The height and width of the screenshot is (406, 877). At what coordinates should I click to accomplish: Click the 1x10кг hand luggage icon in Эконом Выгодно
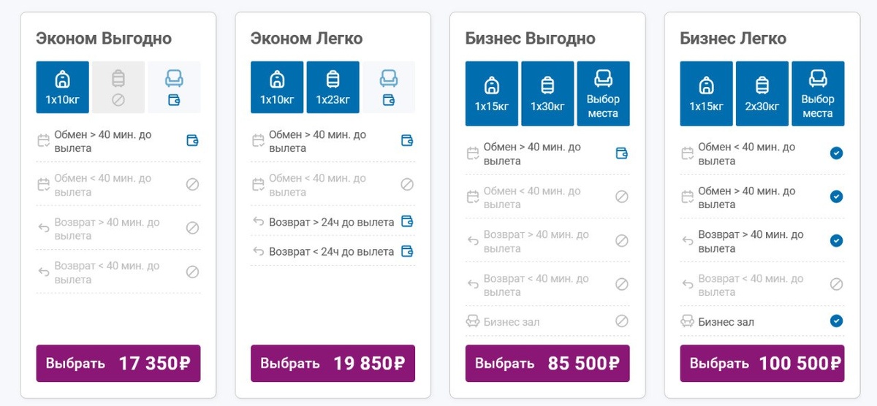pyautogui.click(x=63, y=88)
